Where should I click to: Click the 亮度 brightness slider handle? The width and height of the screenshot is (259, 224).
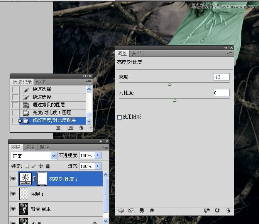(169, 84)
